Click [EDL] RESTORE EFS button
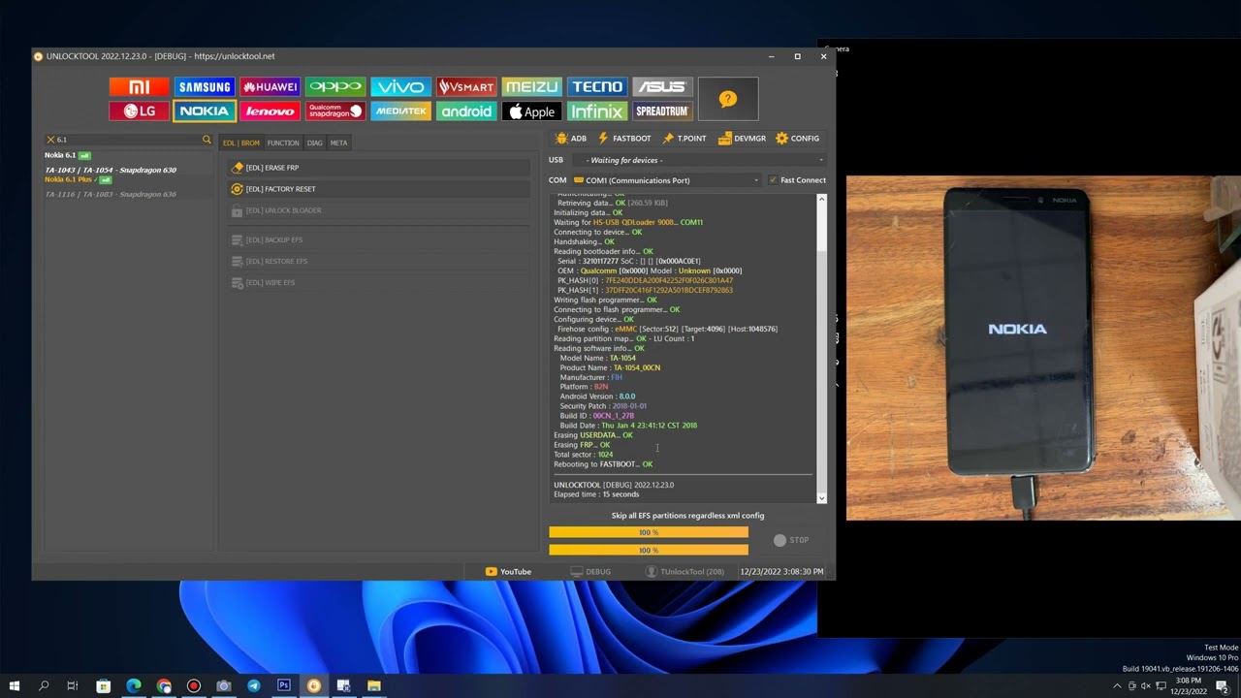Viewport: 1241px width, 698px height. click(379, 261)
